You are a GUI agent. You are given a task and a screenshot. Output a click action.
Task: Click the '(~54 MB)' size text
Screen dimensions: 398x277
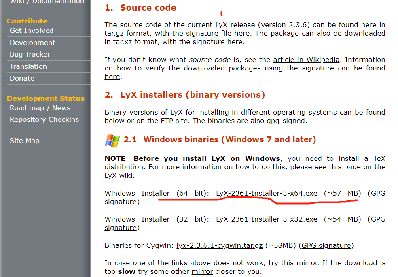coord(343,219)
